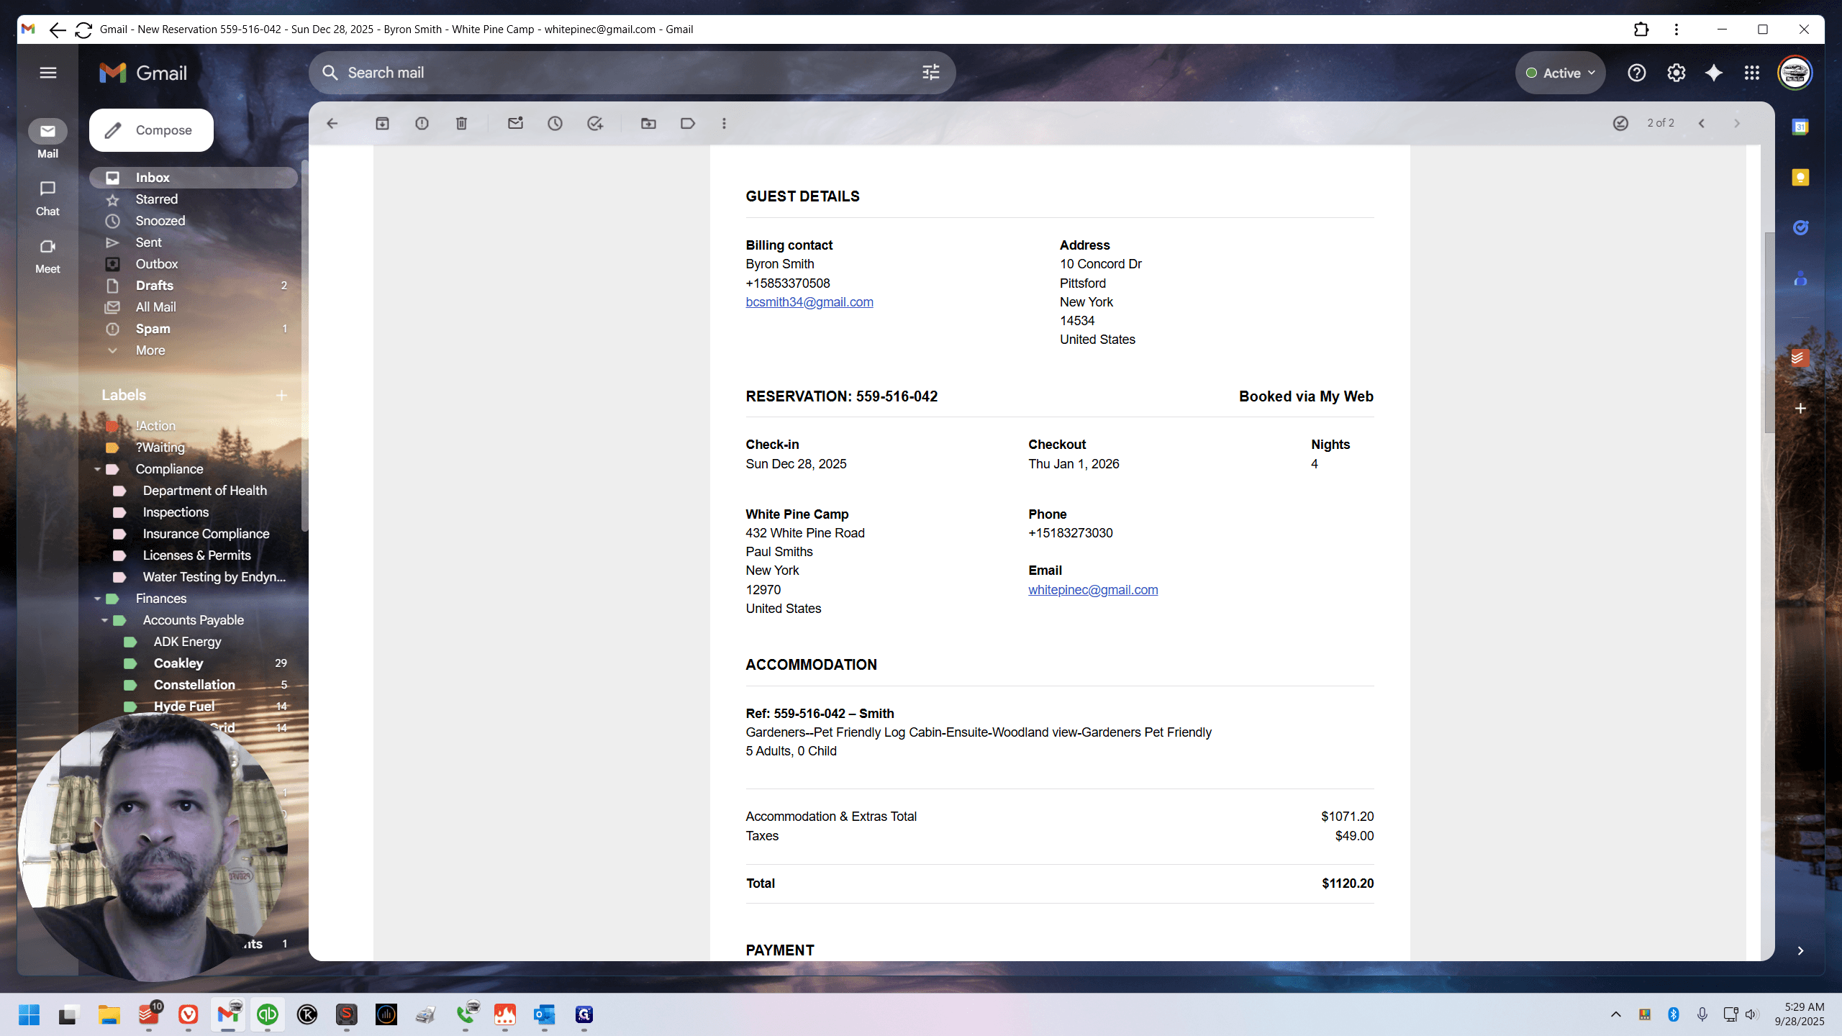Open the Gemini sparkle icon
Screen dimensions: 1842x1036
point(1714,73)
